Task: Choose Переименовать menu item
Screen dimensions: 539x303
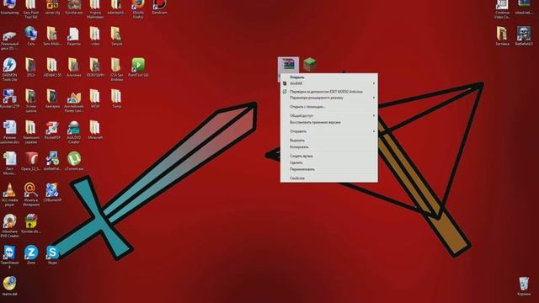Action: [302, 169]
